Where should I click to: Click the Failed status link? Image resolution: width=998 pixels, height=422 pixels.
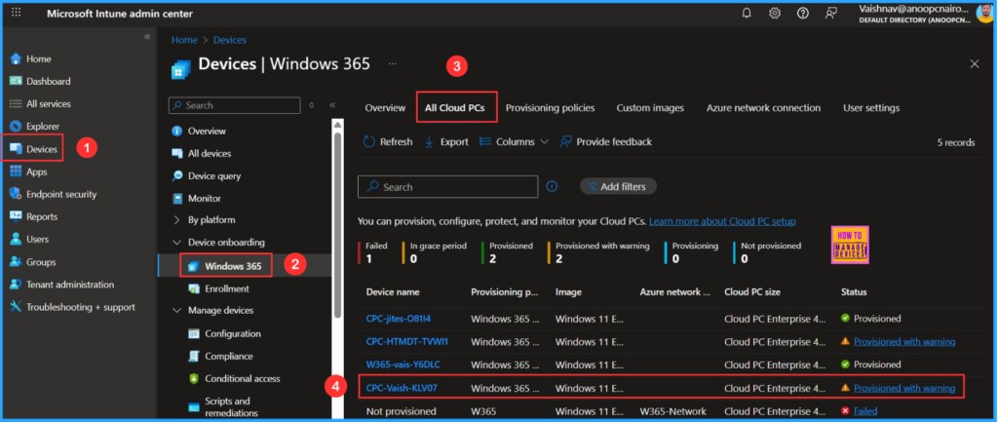click(865, 410)
